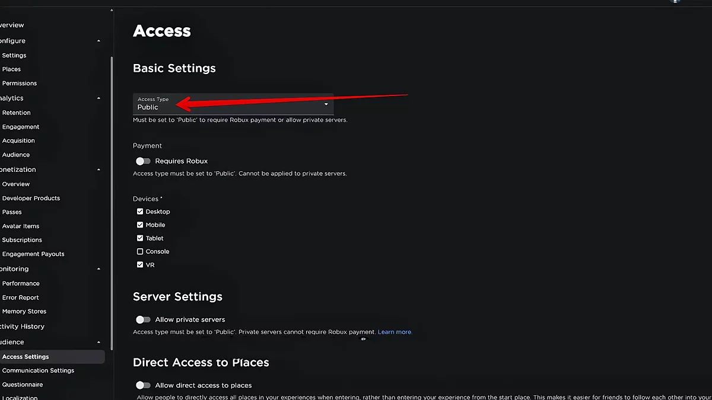The height and width of the screenshot is (400, 712).
Task: Turn on Allow direct access to places
Action: point(143,385)
